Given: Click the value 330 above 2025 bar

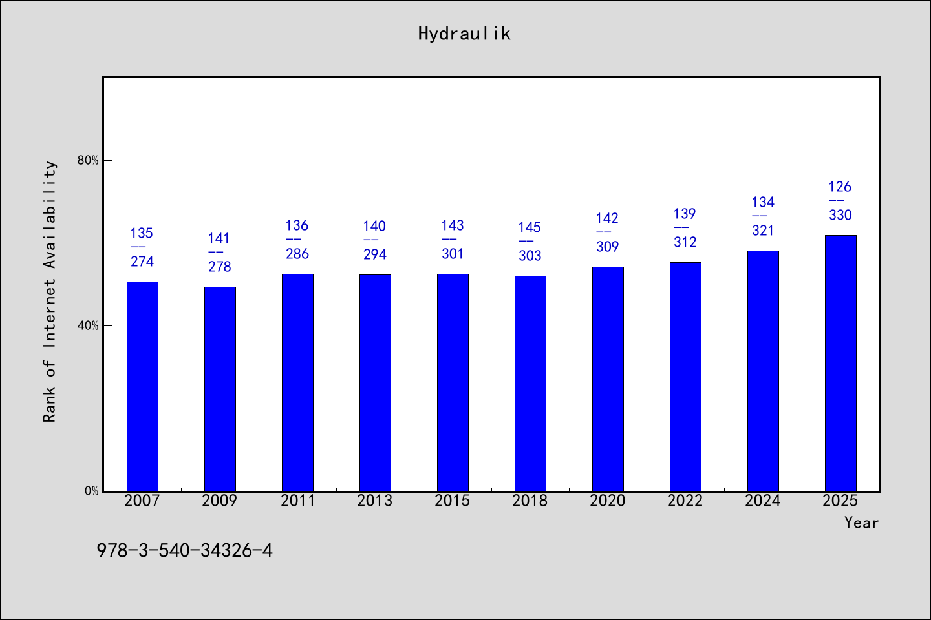Looking at the screenshot, I should coord(840,215).
